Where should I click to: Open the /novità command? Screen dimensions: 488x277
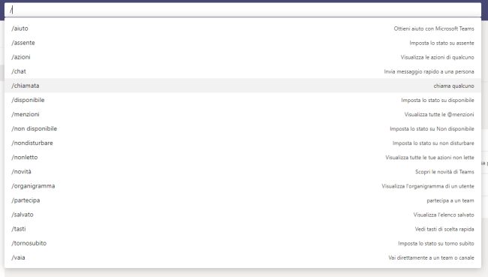coord(242,171)
